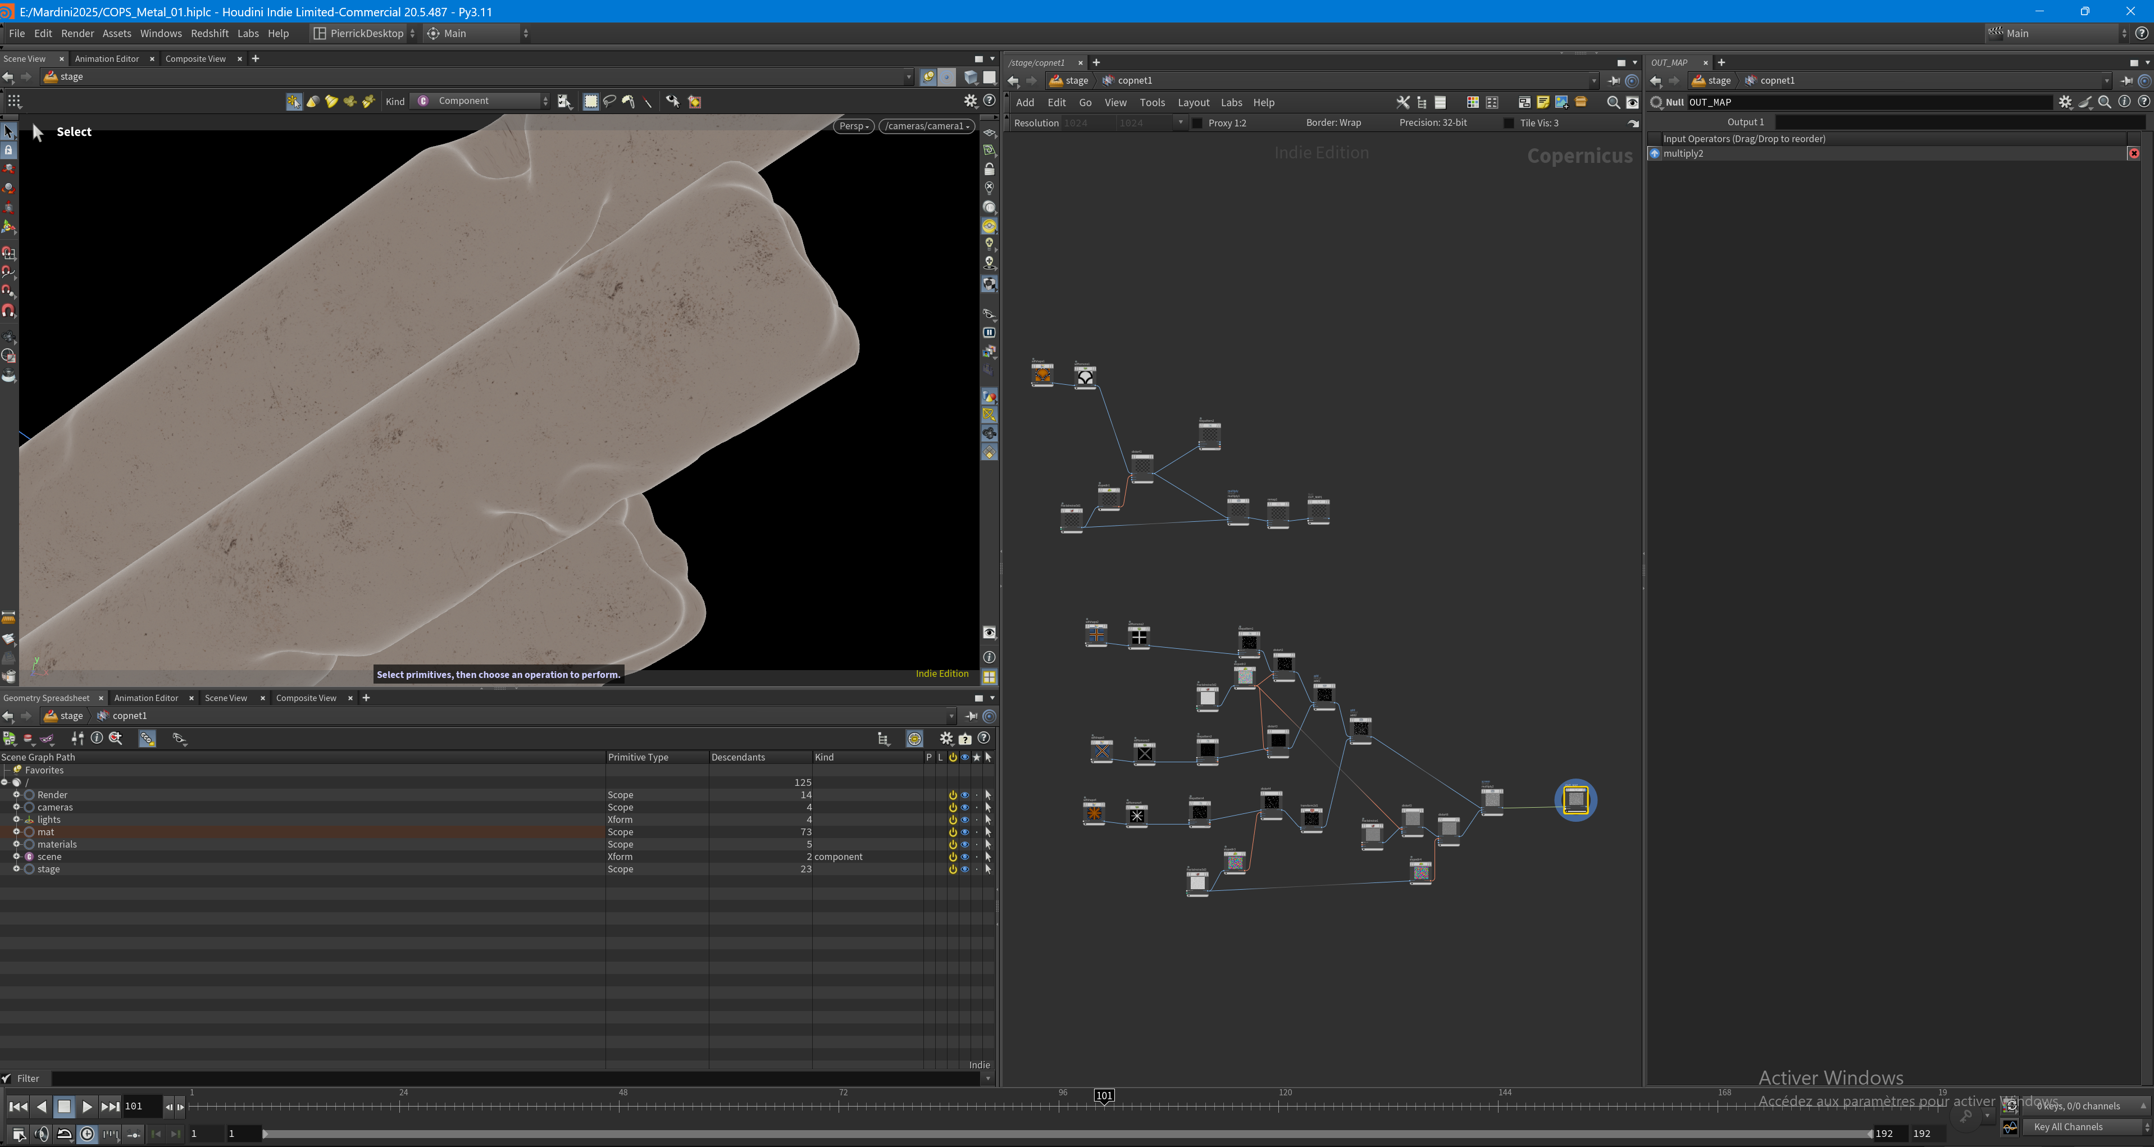Screen dimensions: 2154x1147
Task: Open the PierrickDesktop desktop selector dropdown
Action: [364, 34]
